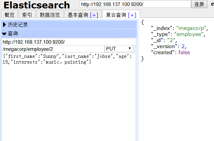Collapse result JSON at opening brace
The width and height of the screenshot is (214, 141).
click(143, 22)
